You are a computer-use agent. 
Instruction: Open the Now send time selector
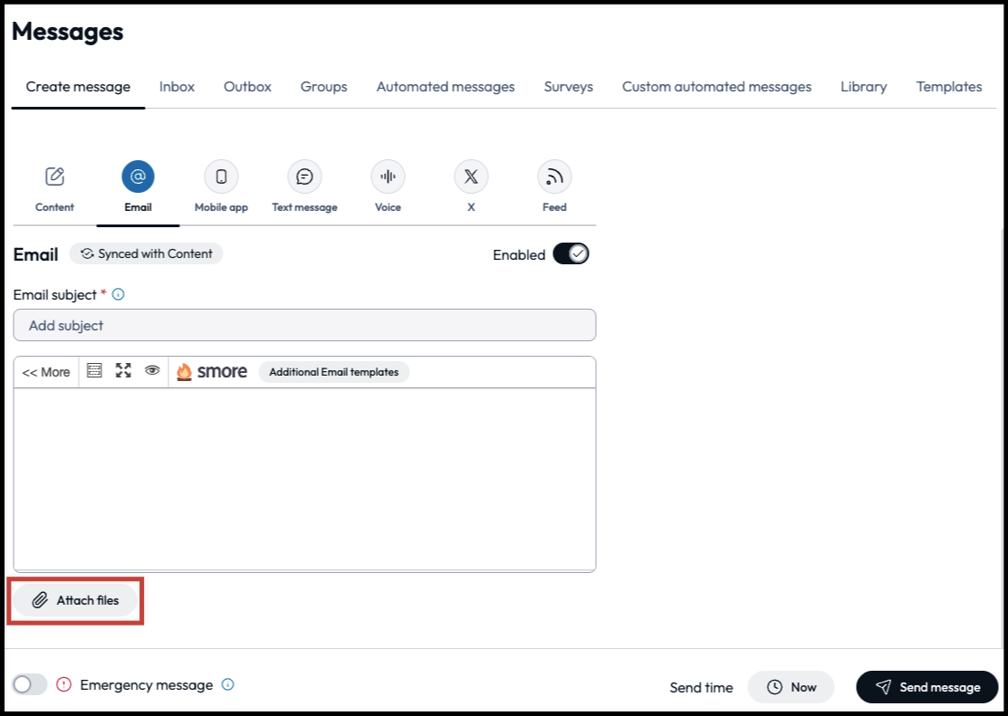[791, 686]
